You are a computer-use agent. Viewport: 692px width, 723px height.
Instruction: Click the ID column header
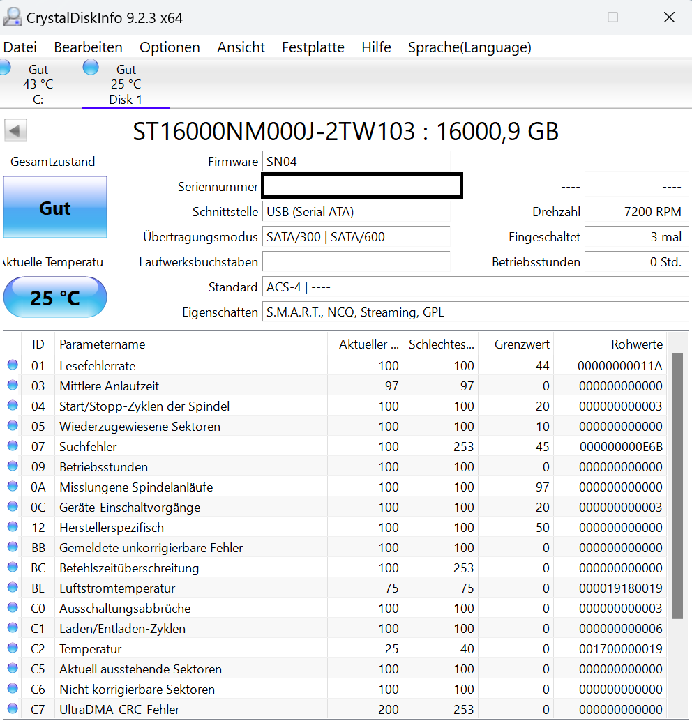pos(38,344)
